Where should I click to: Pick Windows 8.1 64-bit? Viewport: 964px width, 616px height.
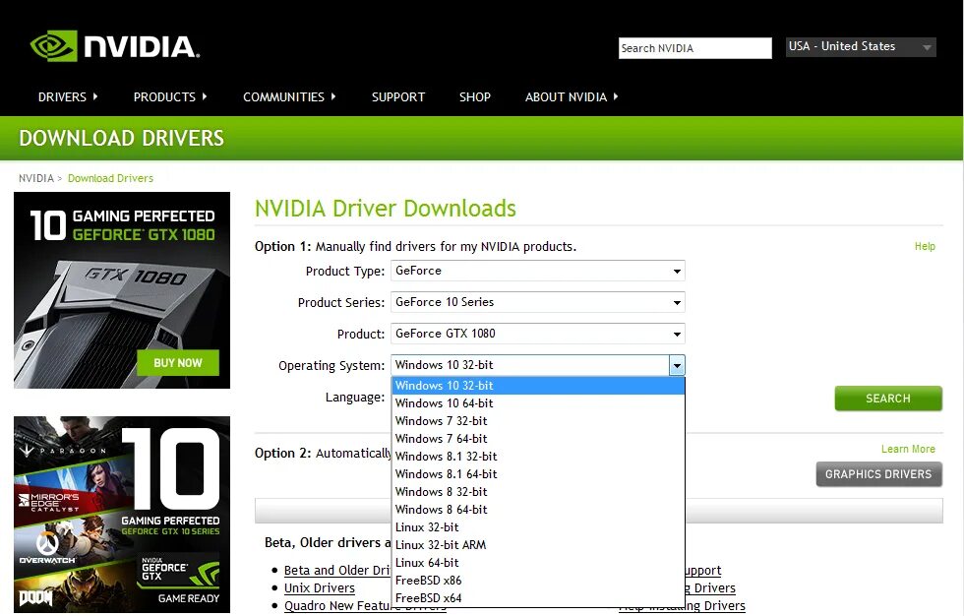tap(538, 474)
